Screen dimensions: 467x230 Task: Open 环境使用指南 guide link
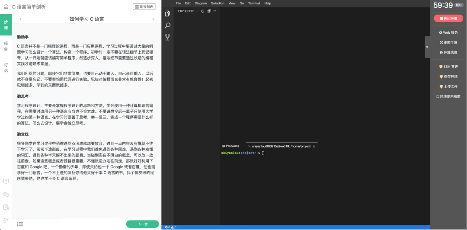448,96
